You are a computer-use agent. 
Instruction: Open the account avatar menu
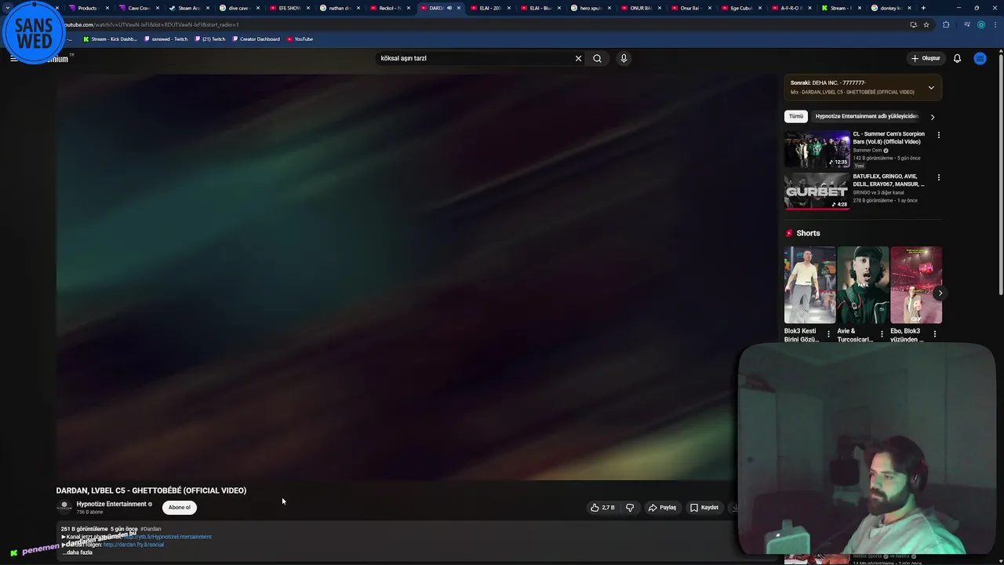pyautogui.click(x=980, y=58)
